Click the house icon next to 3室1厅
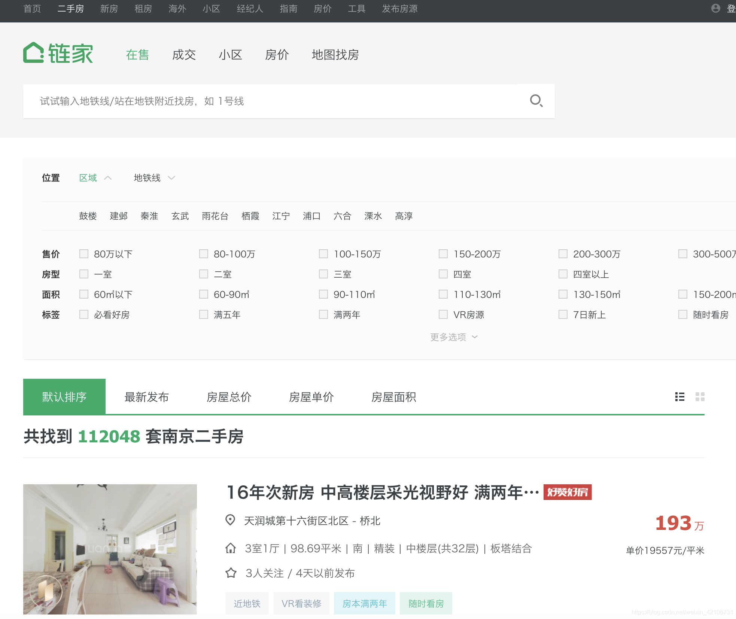 (x=231, y=548)
